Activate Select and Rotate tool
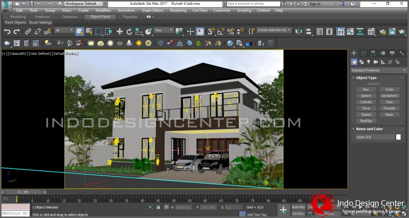The height and width of the screenshot is (218, 409). [x=129, y=32]
